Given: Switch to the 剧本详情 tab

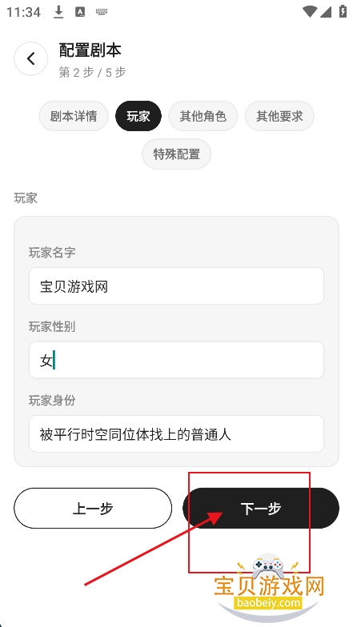Looking at the screenshot, I should [74, 116].
